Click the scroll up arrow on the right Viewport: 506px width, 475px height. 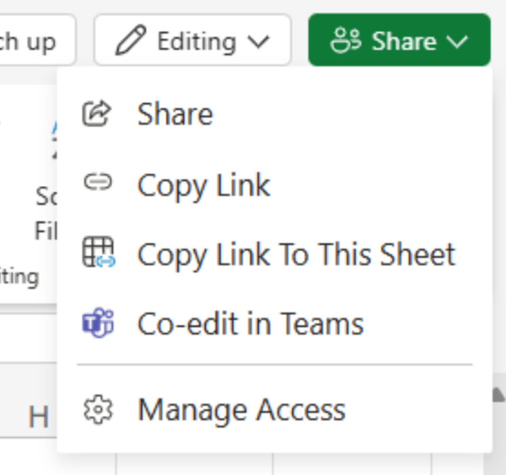[499, 394]
